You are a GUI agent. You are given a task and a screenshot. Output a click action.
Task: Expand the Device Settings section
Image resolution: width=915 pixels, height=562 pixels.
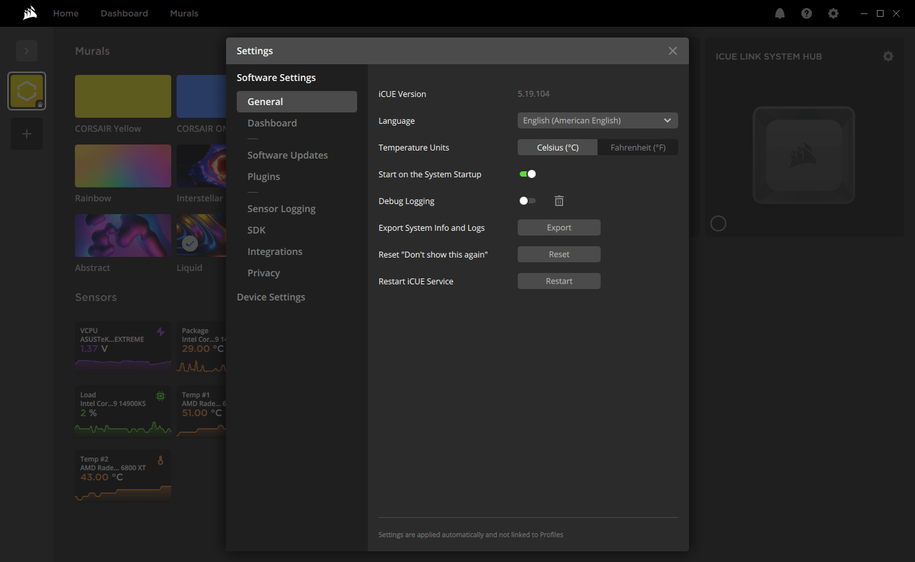coord(271,297)
